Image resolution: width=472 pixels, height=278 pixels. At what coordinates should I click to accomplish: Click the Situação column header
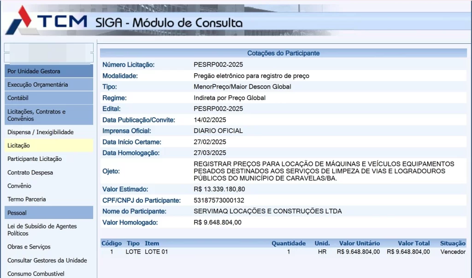[453, 243]
